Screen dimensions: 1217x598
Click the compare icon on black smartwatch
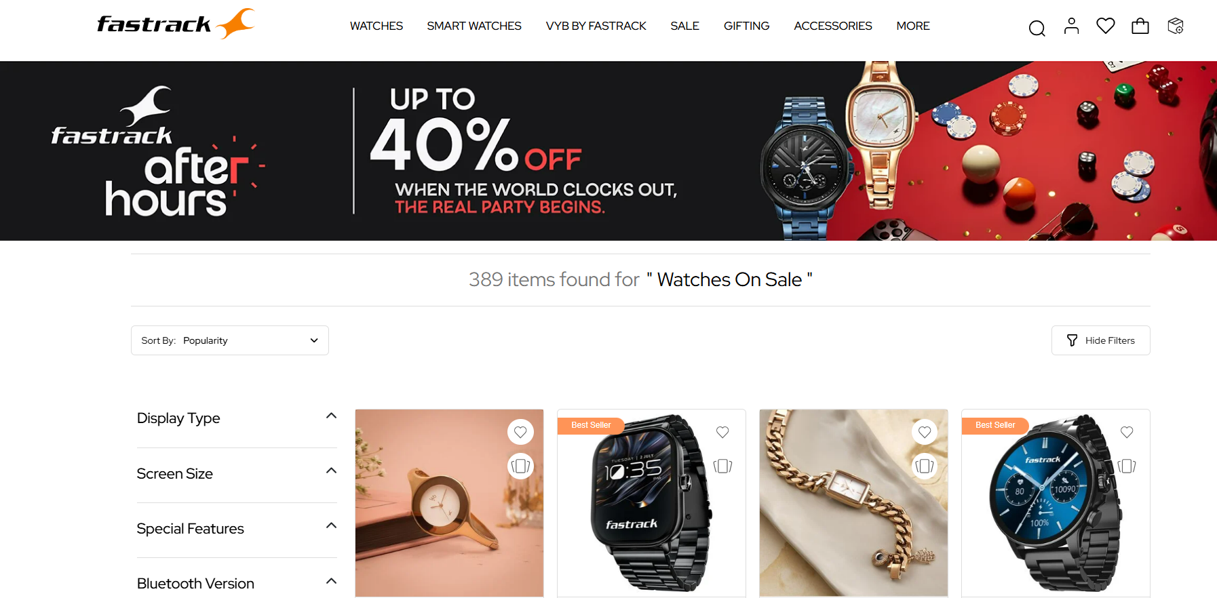click(722, 466)
